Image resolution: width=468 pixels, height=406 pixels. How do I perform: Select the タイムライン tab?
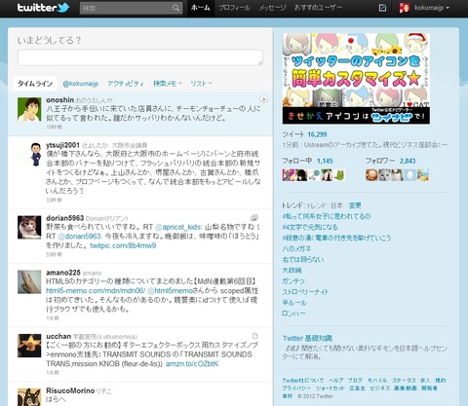[x=35, y=84]
